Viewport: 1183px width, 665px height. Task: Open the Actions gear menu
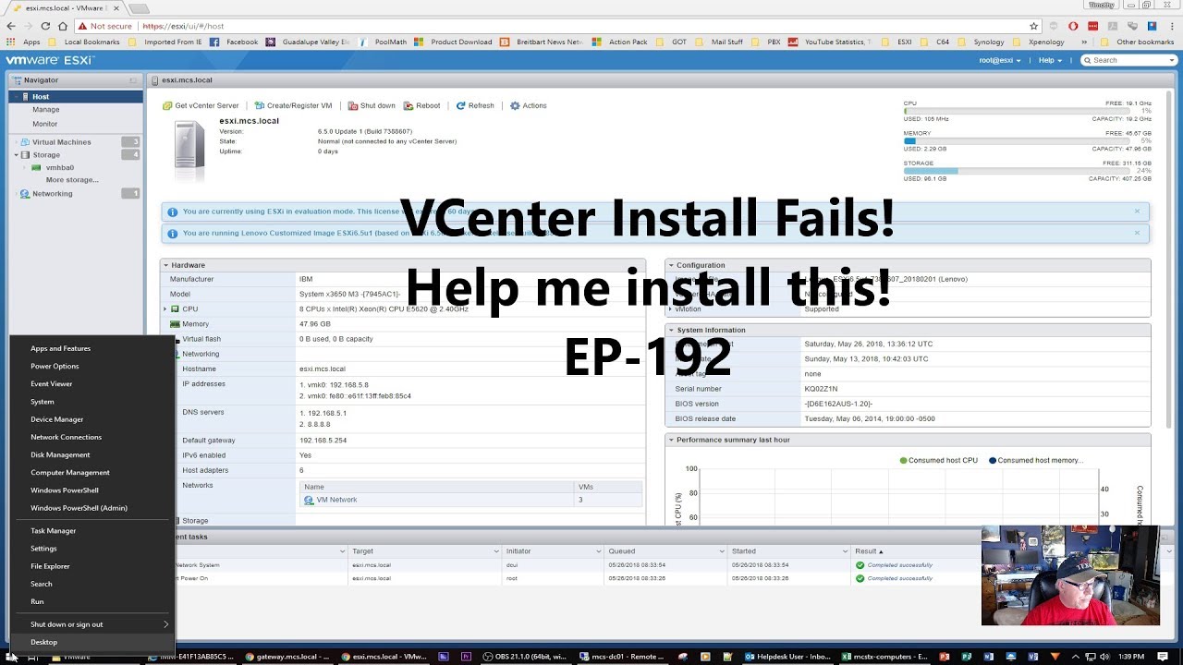coord(529,106)
